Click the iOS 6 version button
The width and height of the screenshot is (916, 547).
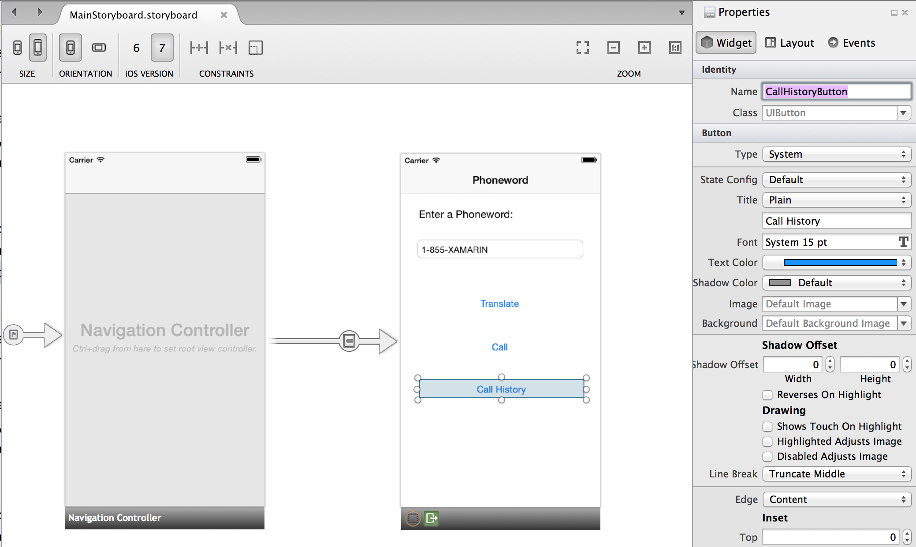coord(136,48)
